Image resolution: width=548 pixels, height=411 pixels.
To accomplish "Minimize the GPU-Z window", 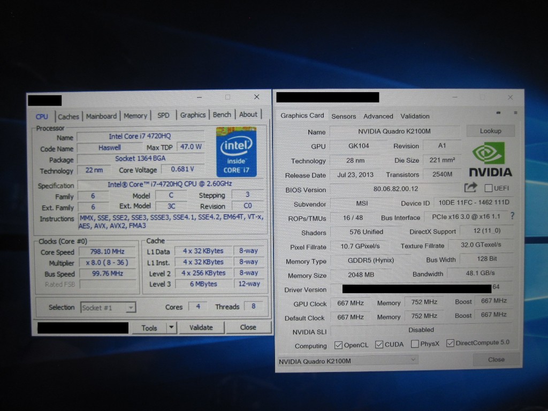I will 455,97.
